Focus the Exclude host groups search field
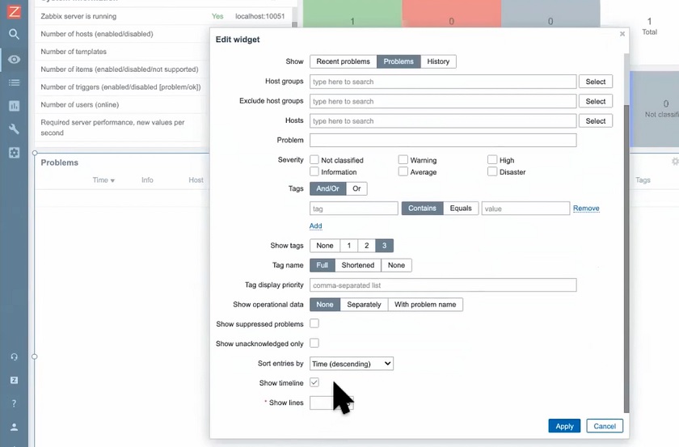 click(443, 101)
